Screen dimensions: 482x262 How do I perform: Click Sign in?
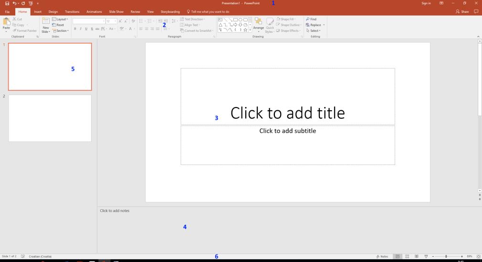coord(426,3)
